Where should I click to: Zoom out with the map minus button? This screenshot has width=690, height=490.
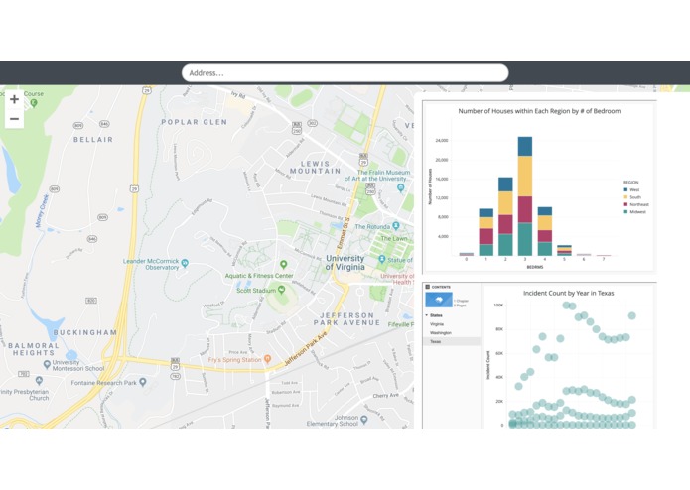tap(14, 119)
